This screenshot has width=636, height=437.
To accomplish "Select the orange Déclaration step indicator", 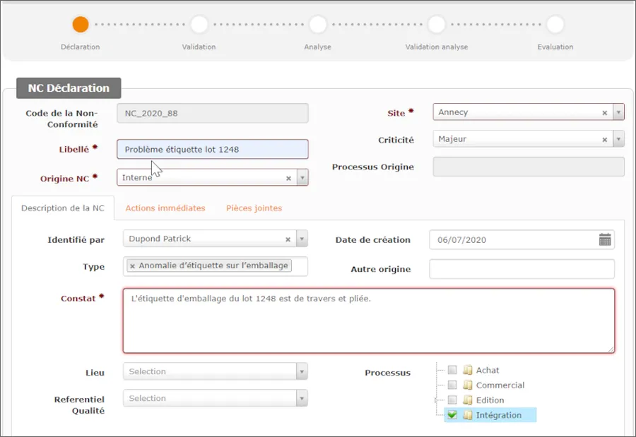I will [80, 23].
